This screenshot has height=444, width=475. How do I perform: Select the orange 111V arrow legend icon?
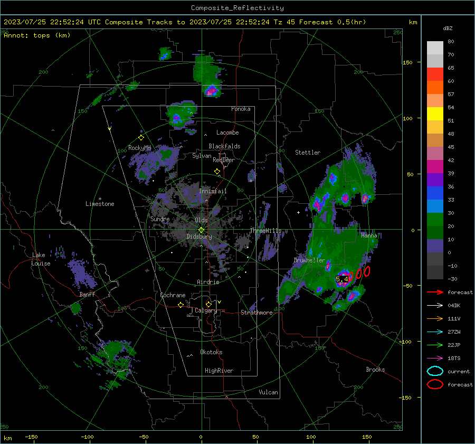tap(435, 318)
